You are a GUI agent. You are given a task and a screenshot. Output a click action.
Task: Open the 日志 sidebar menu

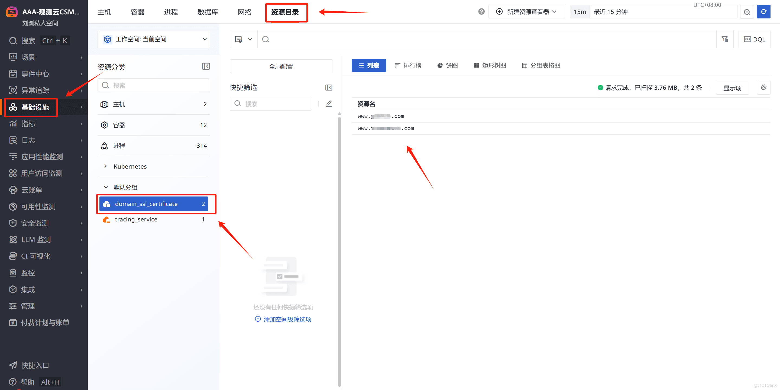pyautogui.click(x=28, y=140)
